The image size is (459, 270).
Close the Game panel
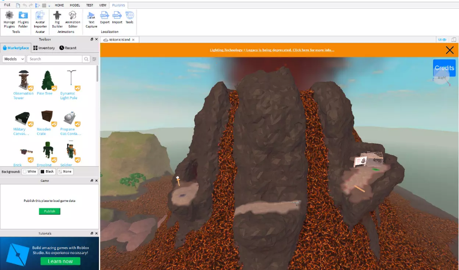(97, 181)
